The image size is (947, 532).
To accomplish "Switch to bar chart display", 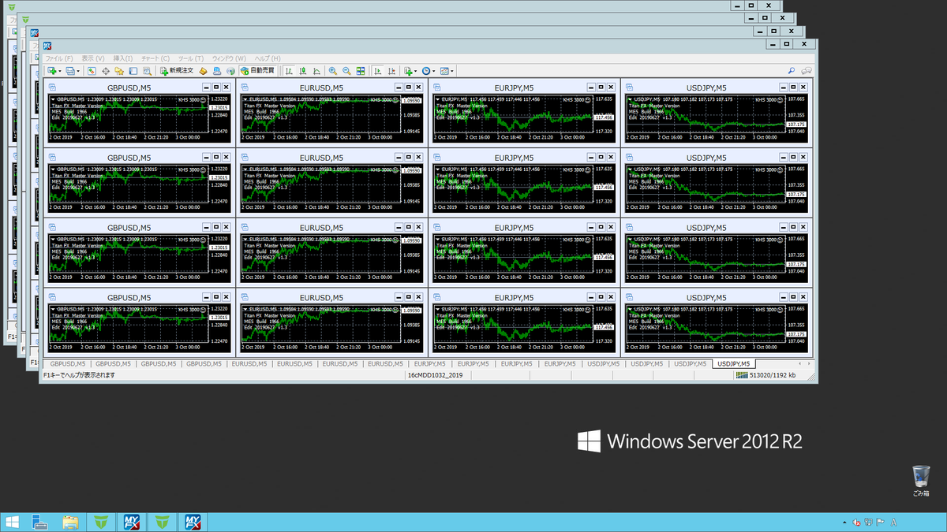I will (x=289, y=71).
